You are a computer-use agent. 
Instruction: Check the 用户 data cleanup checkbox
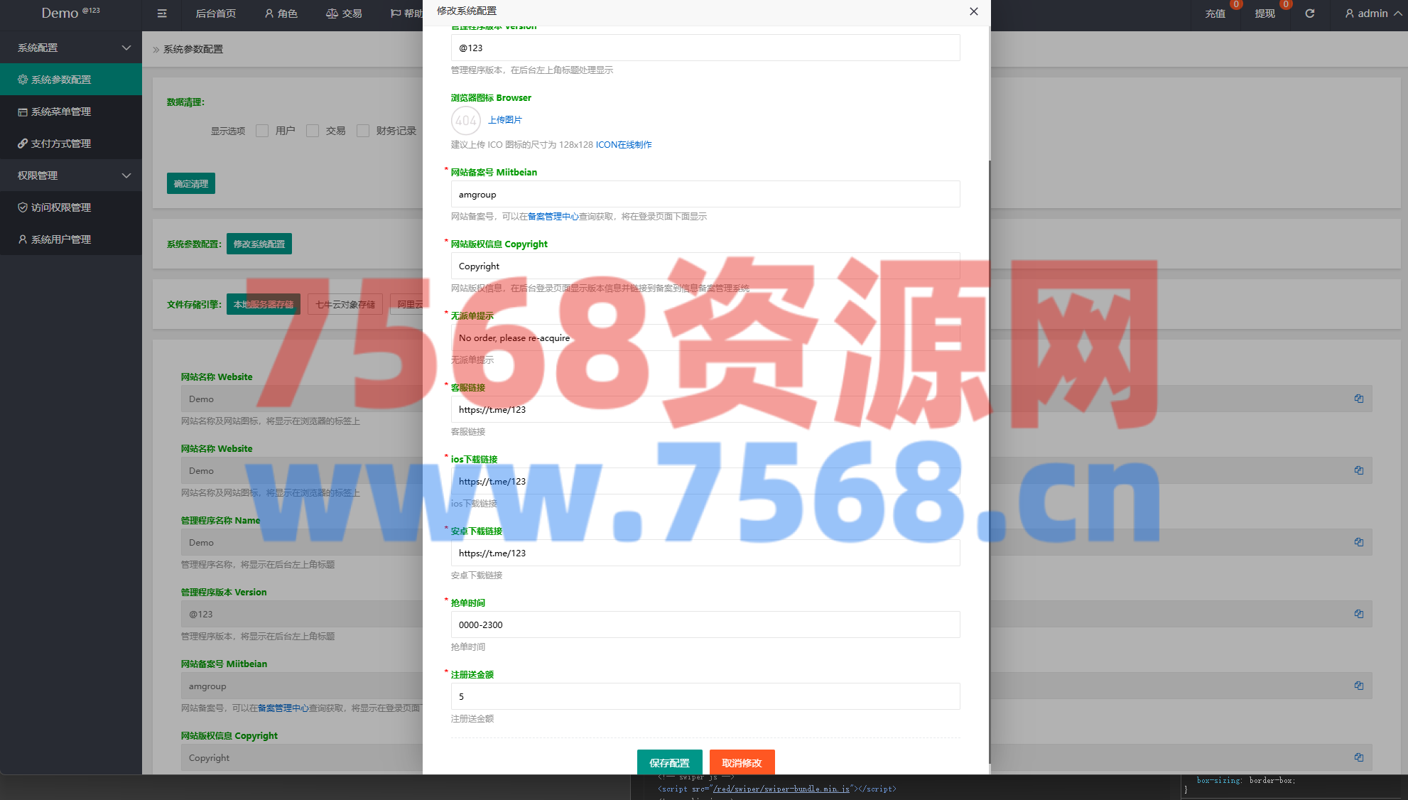[262, 131]
